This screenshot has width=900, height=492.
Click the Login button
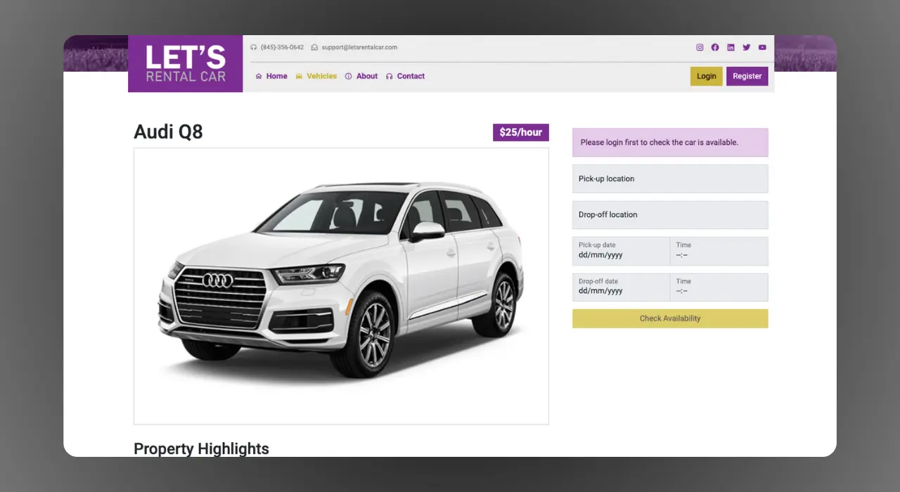pyautogui.click(x=707, y=76)
